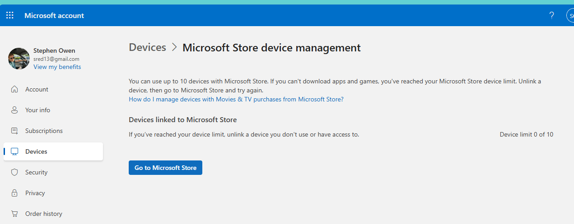Screen dimensions: 574x224
Task: Open the Movies & TV purchases help link
Action: click(236, 99)
